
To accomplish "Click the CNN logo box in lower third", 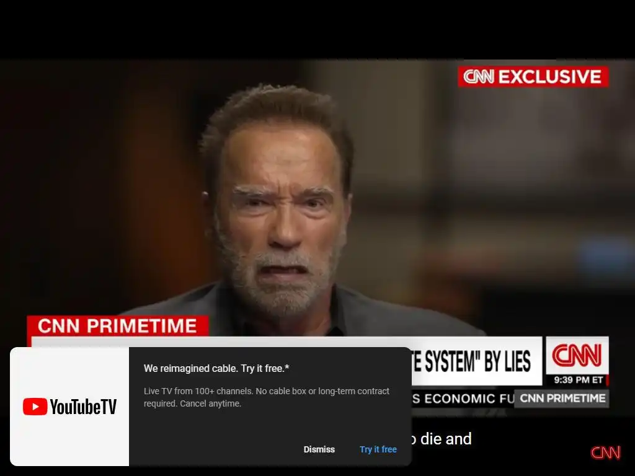I will tap(577, 355).
